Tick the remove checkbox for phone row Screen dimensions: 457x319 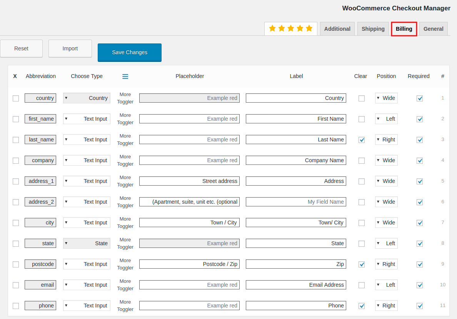tap(16, 306)
